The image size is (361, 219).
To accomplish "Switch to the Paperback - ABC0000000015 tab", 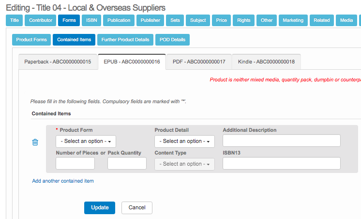I will 58,62.
